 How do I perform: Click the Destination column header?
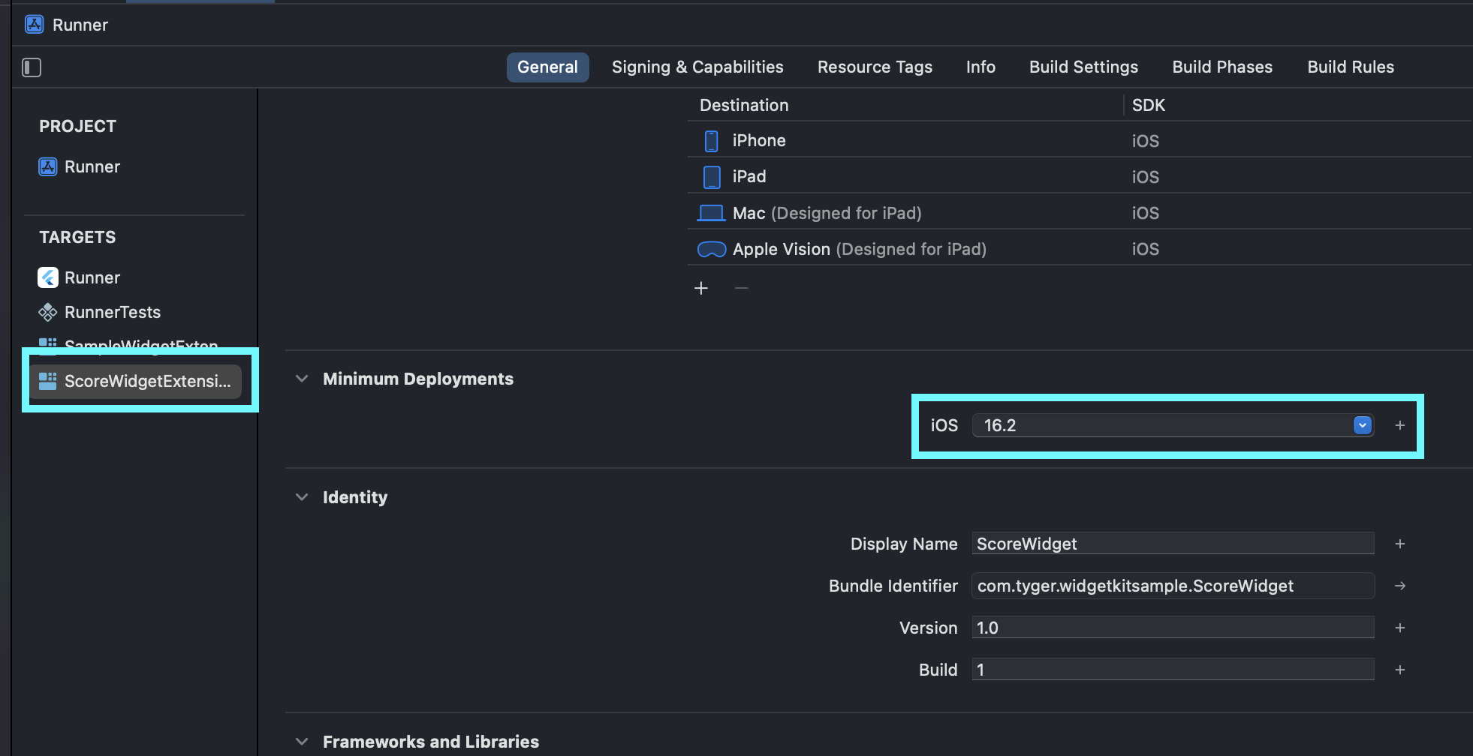[x=744, y=105]
